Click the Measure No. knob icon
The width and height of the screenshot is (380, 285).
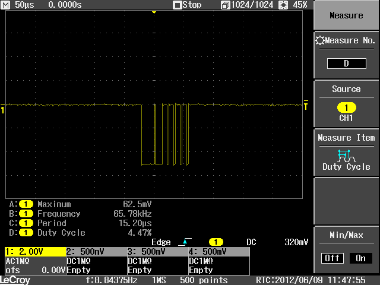pyautogui.click(x=319, y=40)
